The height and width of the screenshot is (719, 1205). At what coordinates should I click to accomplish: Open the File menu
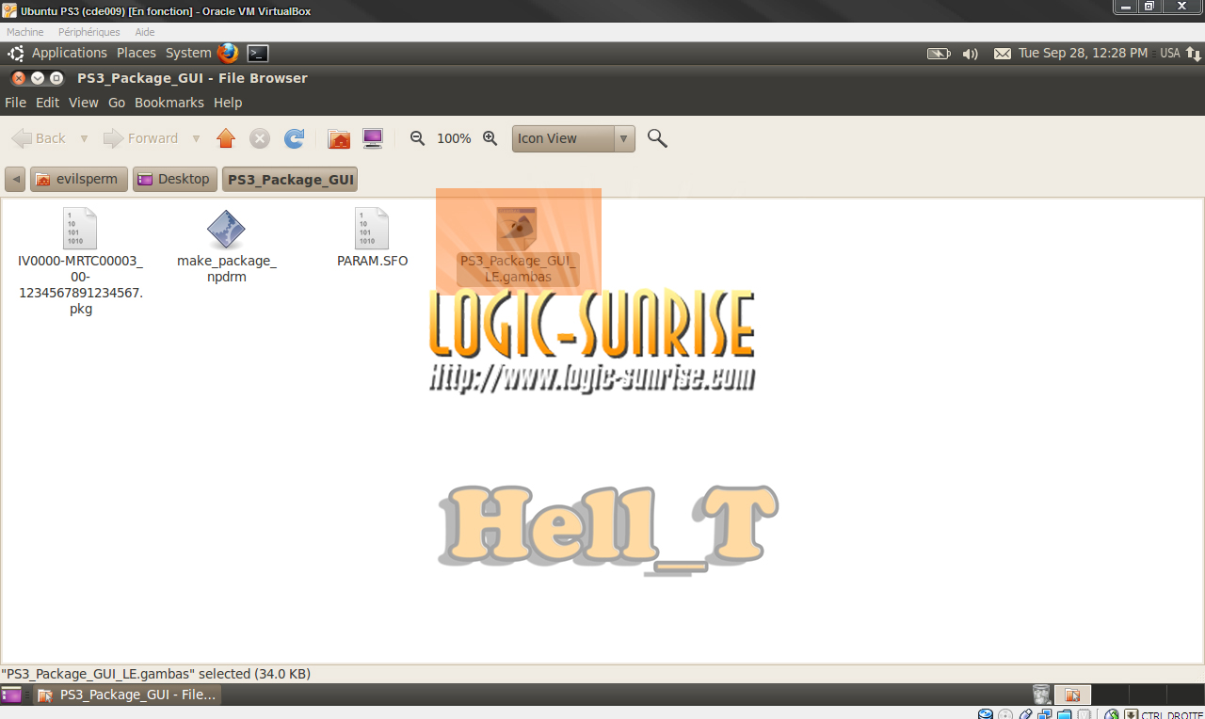(15, 103)
